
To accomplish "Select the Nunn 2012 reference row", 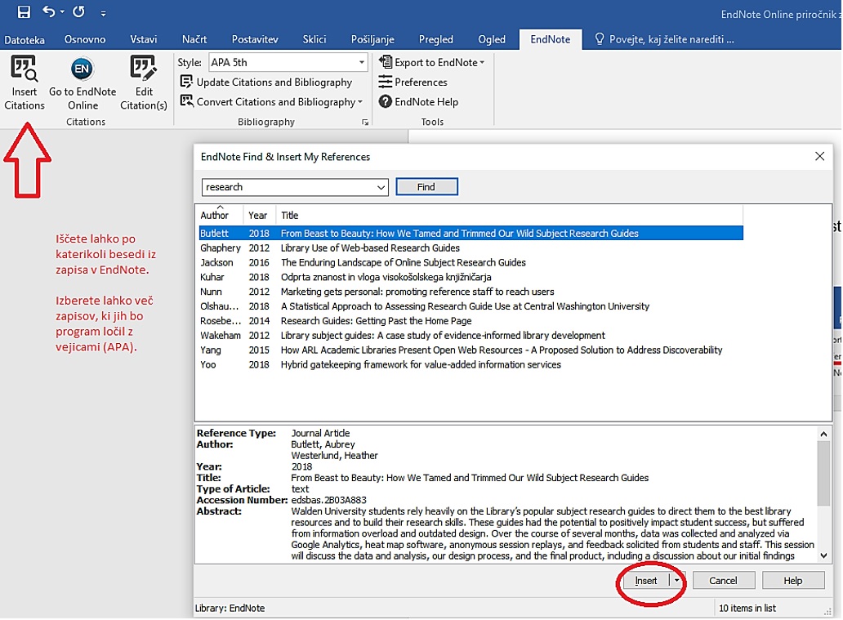I will [x=471, y=291].
